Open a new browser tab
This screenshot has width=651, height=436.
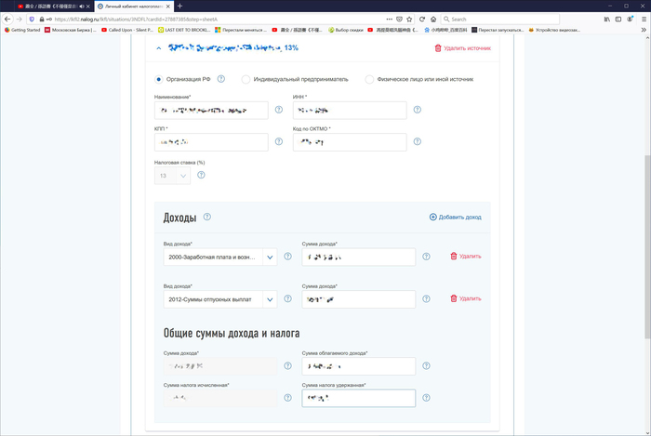click(x=179, y=7)
